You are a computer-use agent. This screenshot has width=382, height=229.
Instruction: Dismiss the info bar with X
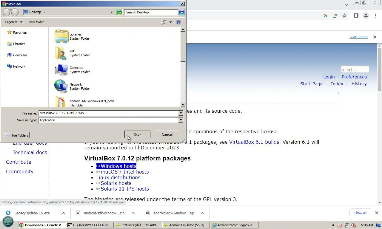click(375, 37)
